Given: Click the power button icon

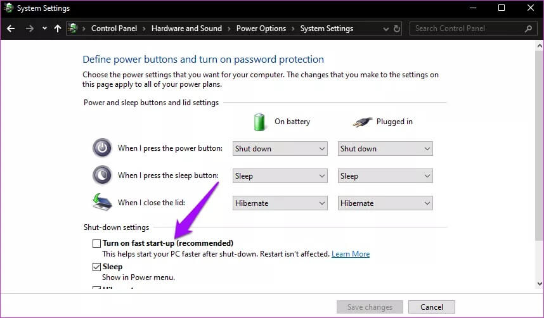Looking at the screenshot, I should coord(102,148).
